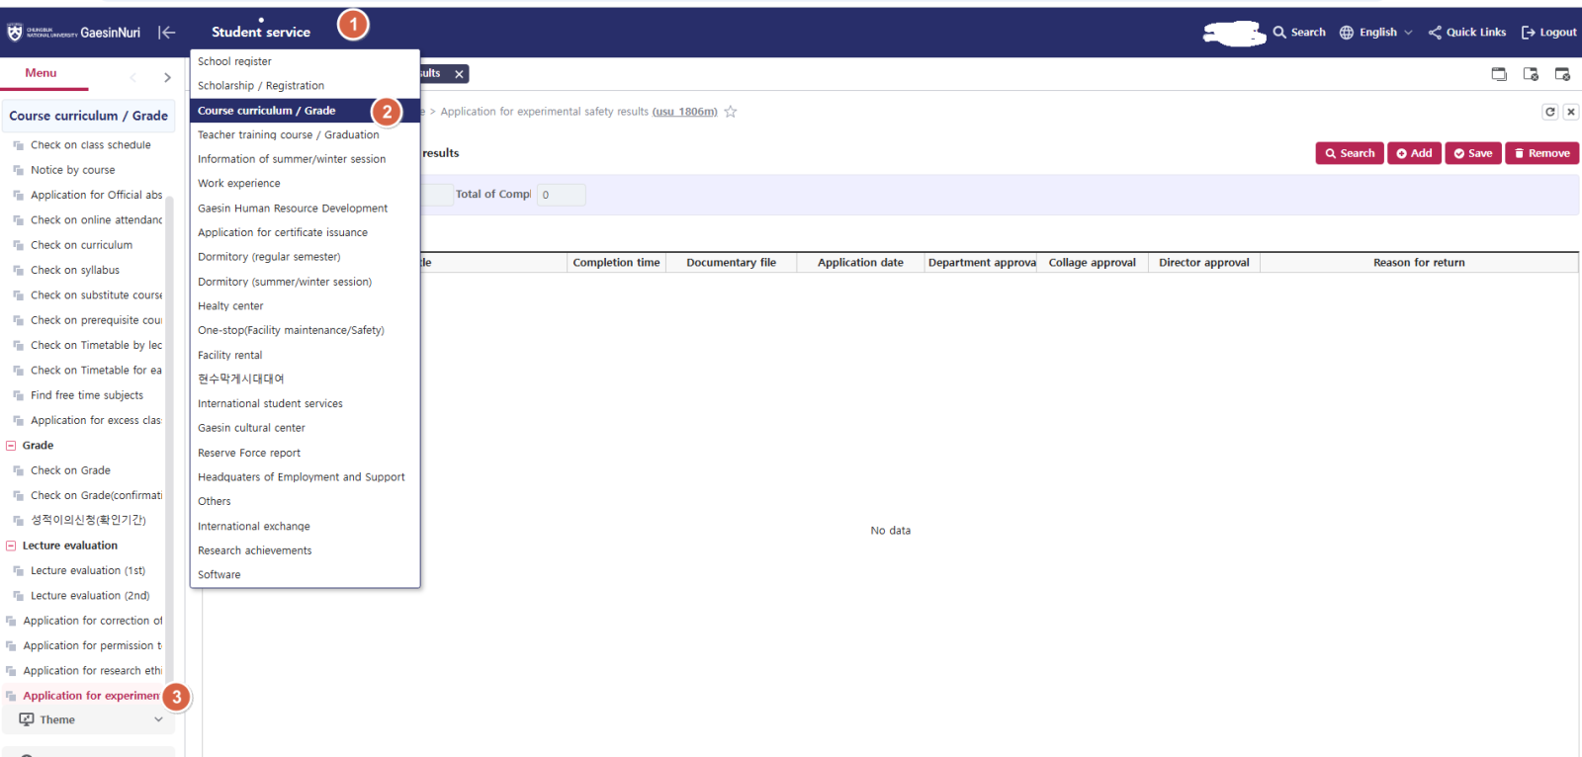Choose Scholarship / Registration menu item

coord(305,86)
